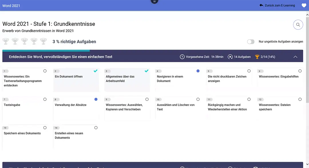The width and height of the screenshot is (309, 168).
Task: Select status circle of Wissenswertes: Eingabehilfen
Action: [x=300, y=71]
